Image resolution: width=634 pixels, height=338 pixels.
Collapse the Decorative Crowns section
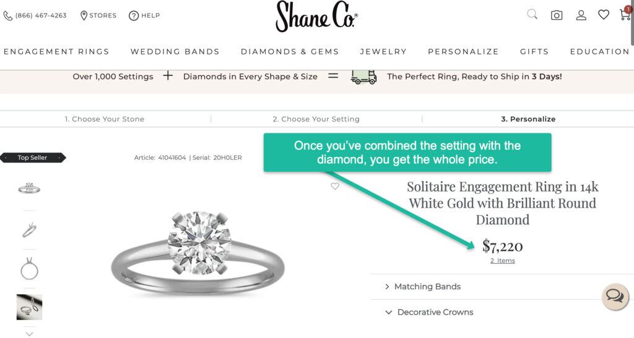[388, 313]
